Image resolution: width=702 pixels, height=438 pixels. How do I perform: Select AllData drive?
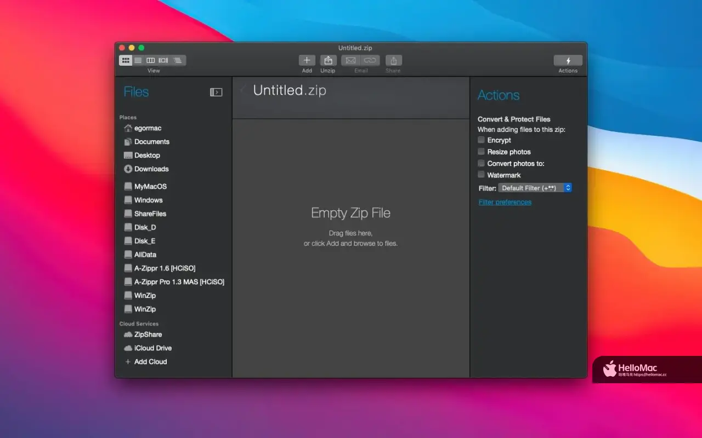pos(140,255)
